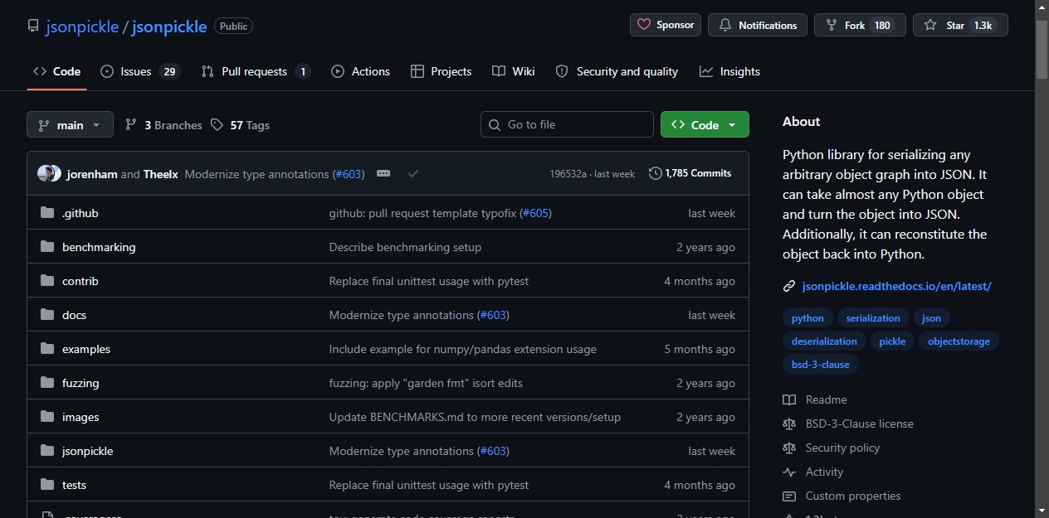1049x518 pixels.
Task: Click the serialization topic tag
Action: tap(873, 318)
